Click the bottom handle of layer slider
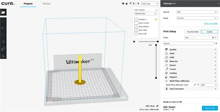 click(x=156, y=78)
